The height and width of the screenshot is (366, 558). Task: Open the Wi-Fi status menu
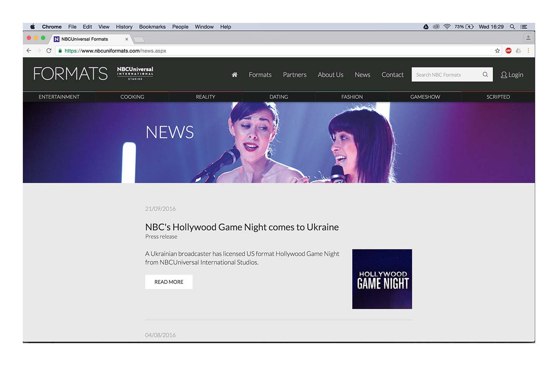[x=447, y=27]
